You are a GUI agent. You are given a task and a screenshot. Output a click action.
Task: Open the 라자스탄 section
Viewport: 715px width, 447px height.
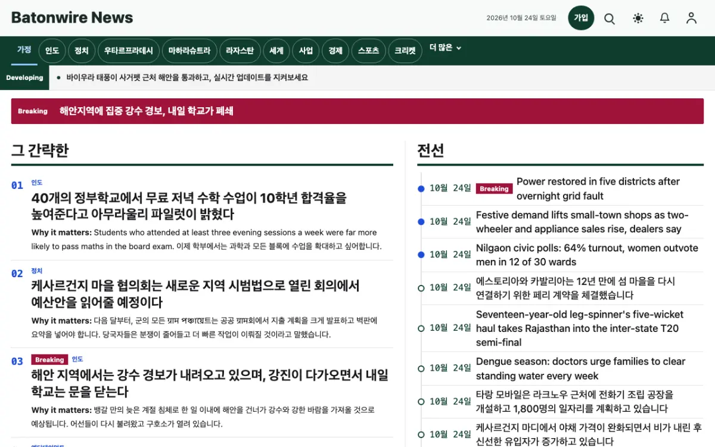pyautogui.click(x=240, y=51)
